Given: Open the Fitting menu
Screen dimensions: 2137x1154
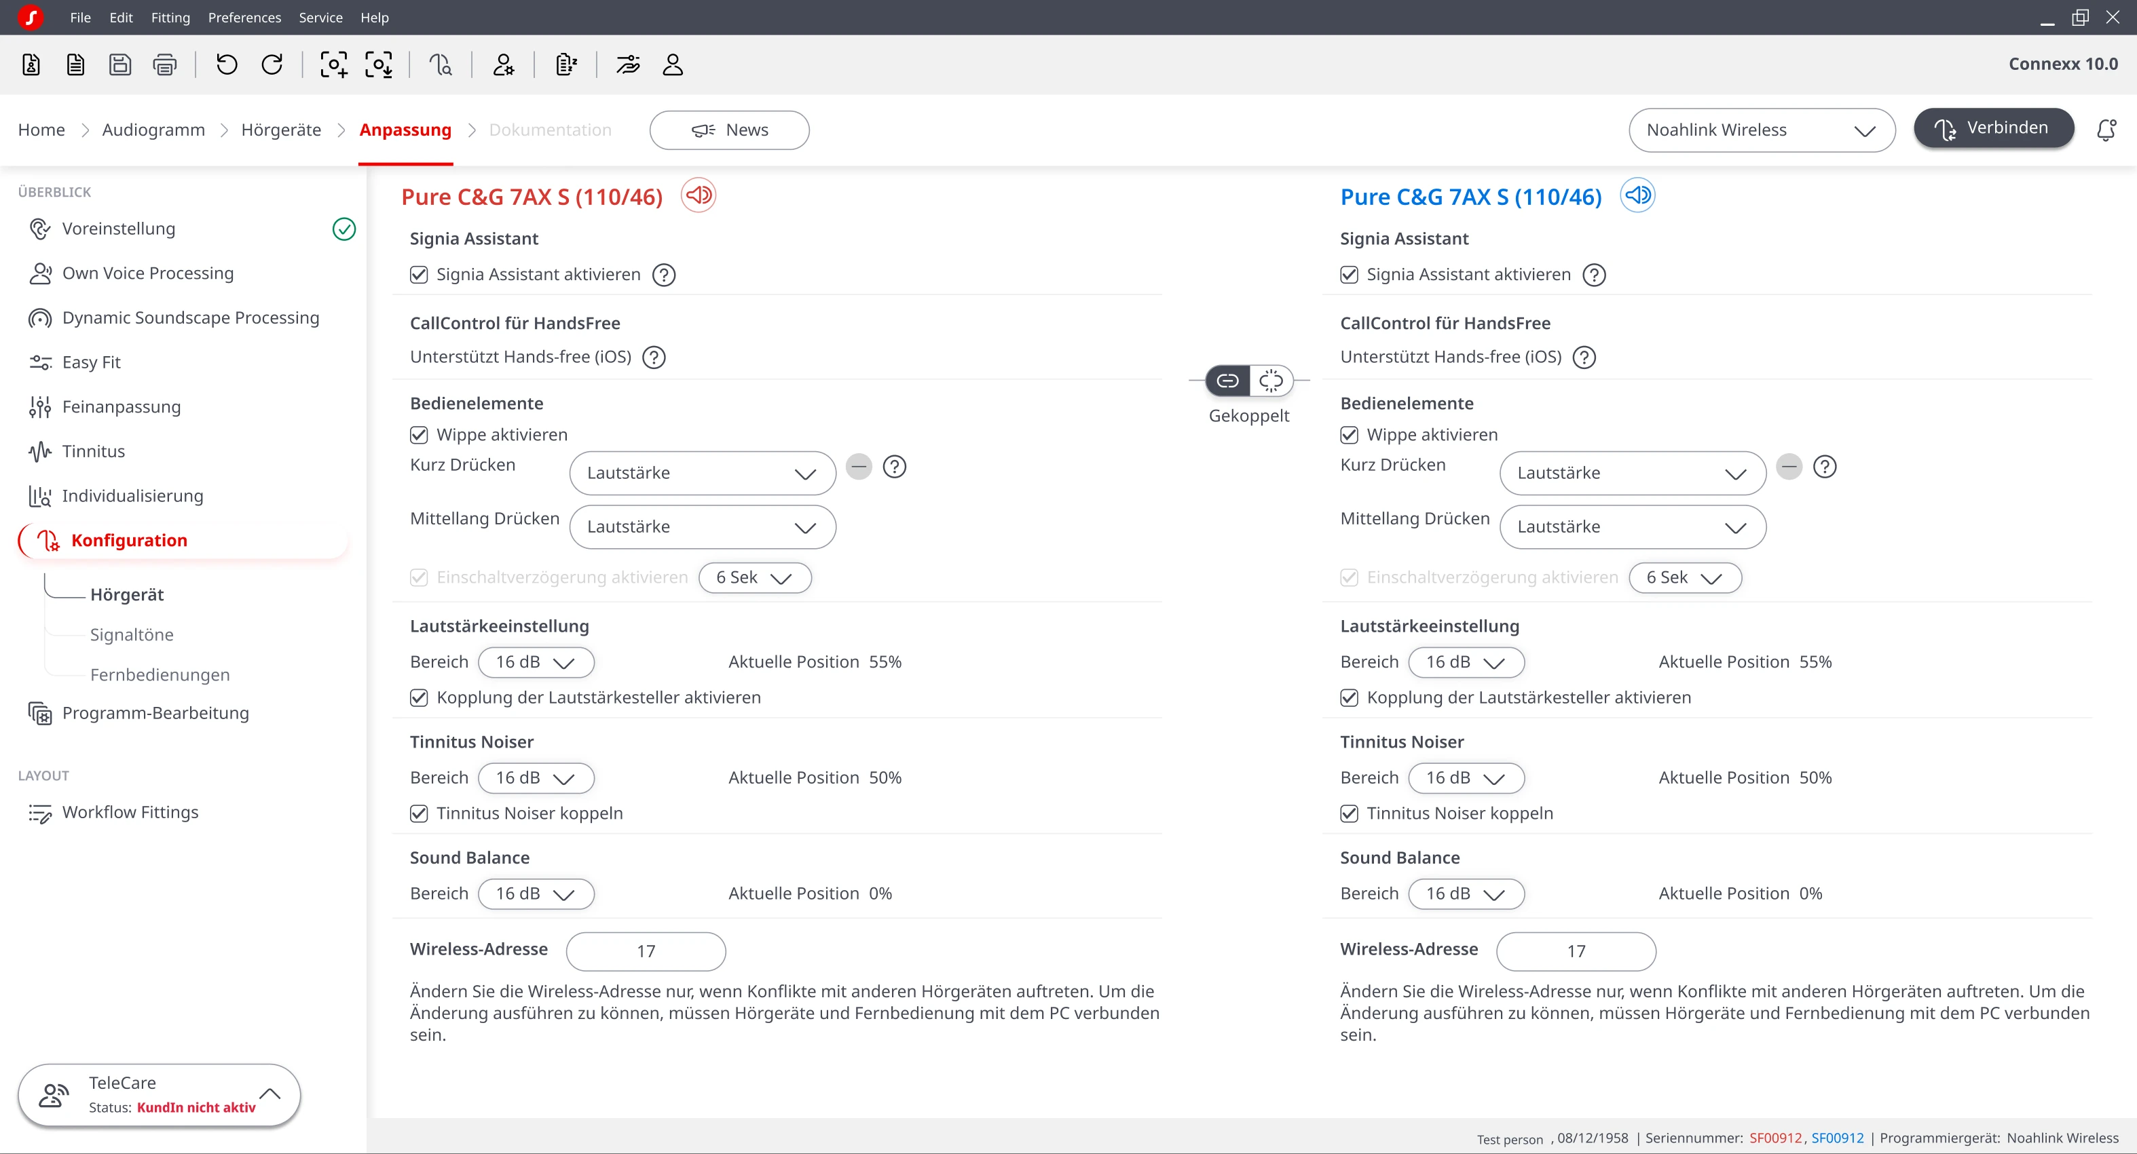Looking at the screenshot, I should pos(170,18).
